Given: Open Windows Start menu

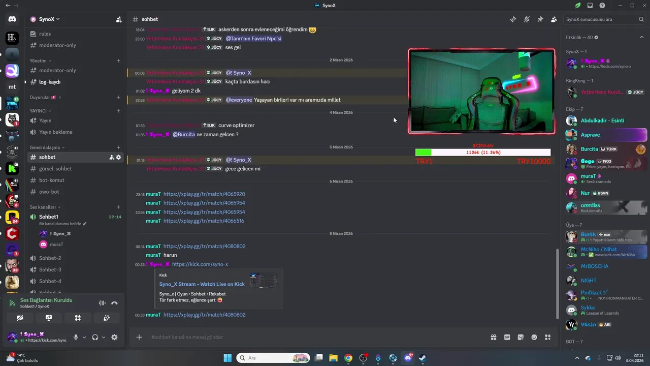Looking at the screenshot, I should tap(227, 358).
